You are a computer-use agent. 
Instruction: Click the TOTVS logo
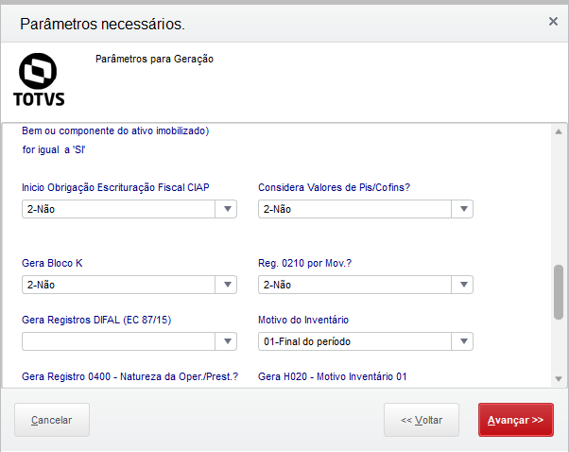point(39,79)
